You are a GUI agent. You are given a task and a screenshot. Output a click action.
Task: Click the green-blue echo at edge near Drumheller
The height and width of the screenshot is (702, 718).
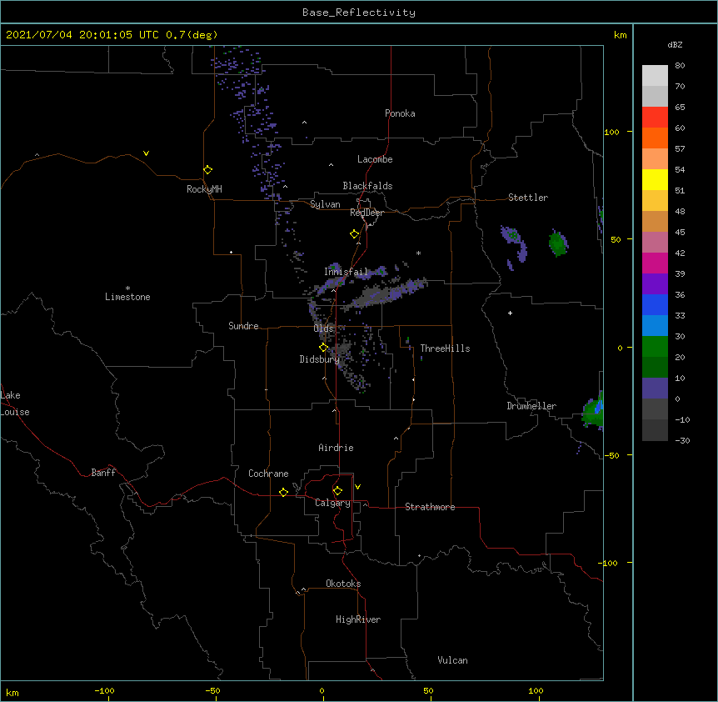(593, 410)
